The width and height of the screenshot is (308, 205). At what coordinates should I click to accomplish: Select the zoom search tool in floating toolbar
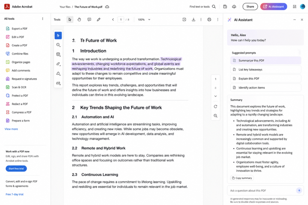58,45
